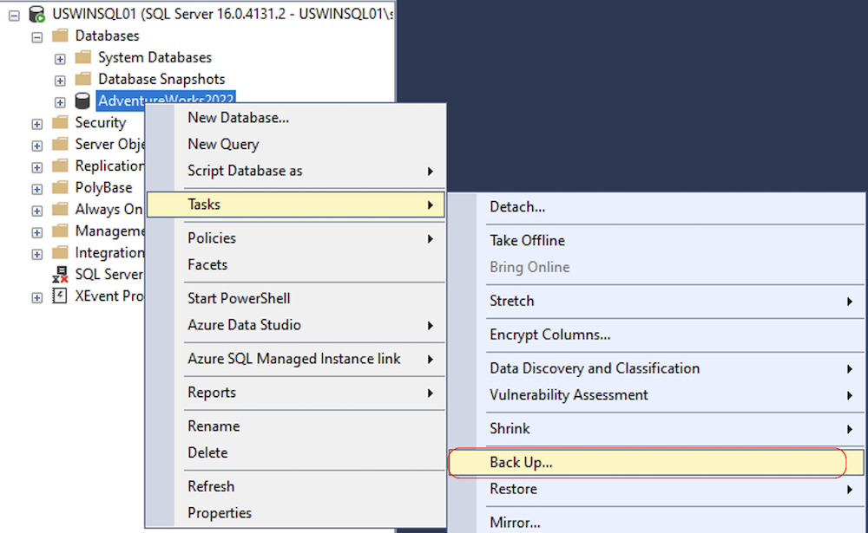Collapse the USWINSQL01 server root node
868x533 pixels.
(14, 15)
